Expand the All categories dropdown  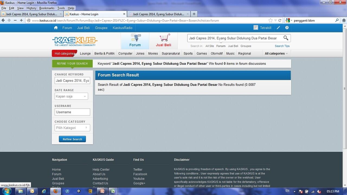[276, 53]
